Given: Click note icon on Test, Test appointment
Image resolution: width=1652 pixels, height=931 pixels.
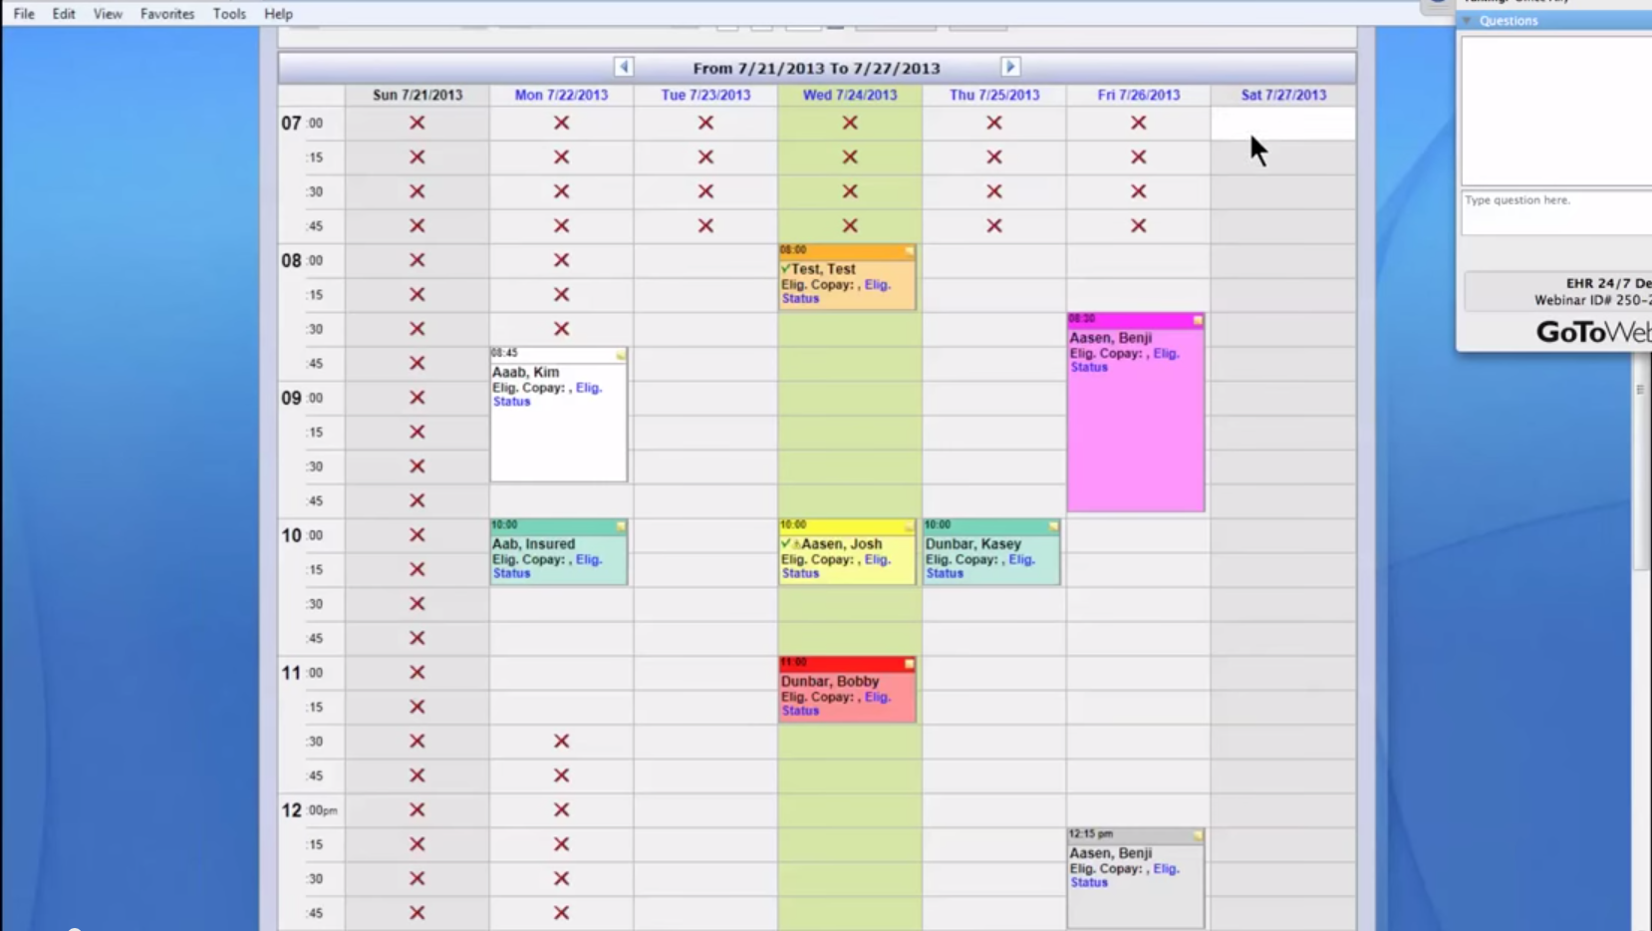Looking at the screenshot, I should point(909,251).
